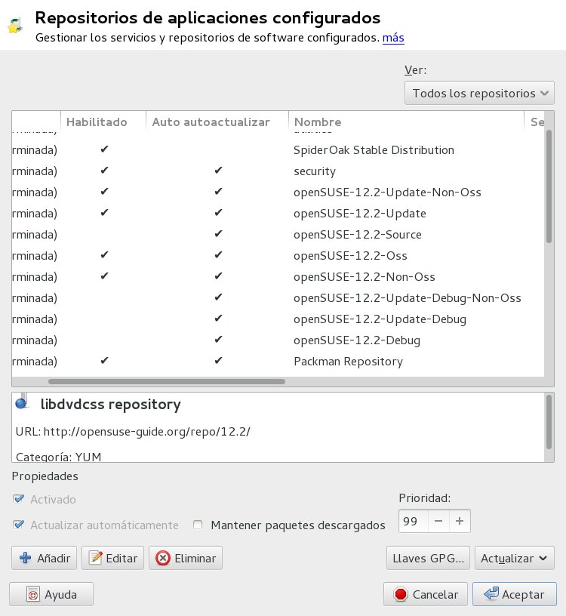The image size is (566, 616).
Task: Toggle Actualizar automáticamente checkbox
Action: (x=18, y=525)
